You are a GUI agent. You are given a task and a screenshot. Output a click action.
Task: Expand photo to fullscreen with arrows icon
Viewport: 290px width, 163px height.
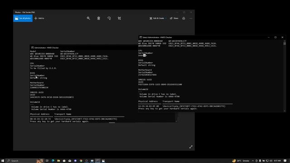pyautogui.click(x=191, y=147)
